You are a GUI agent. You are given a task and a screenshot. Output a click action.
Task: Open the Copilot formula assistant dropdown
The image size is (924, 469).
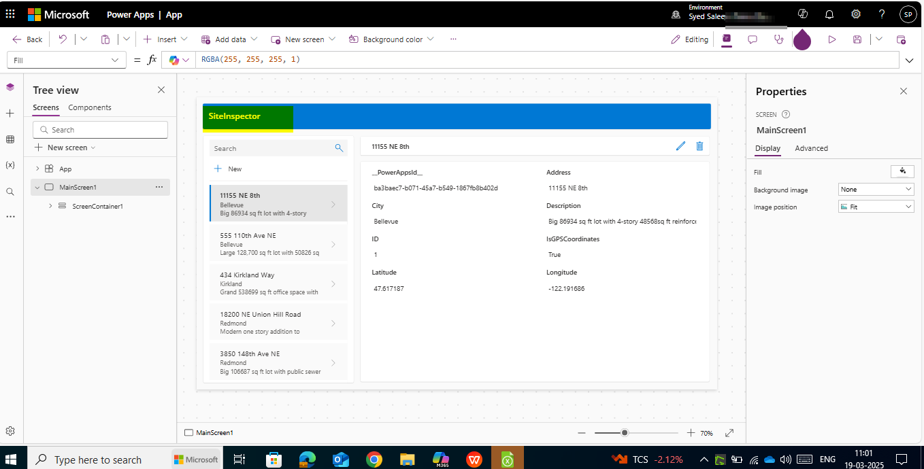coord(180,60)
